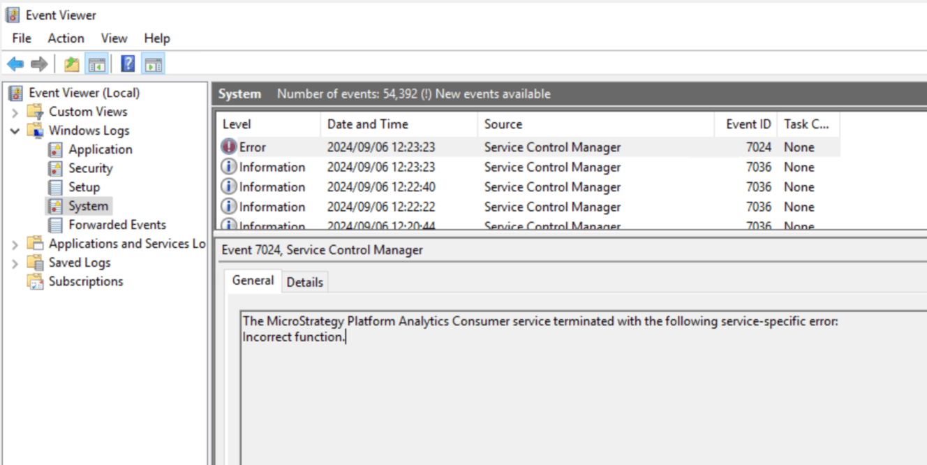927x465 pixels.
Task: Select the Setup log tree item
Action: [x=84, y=187]
